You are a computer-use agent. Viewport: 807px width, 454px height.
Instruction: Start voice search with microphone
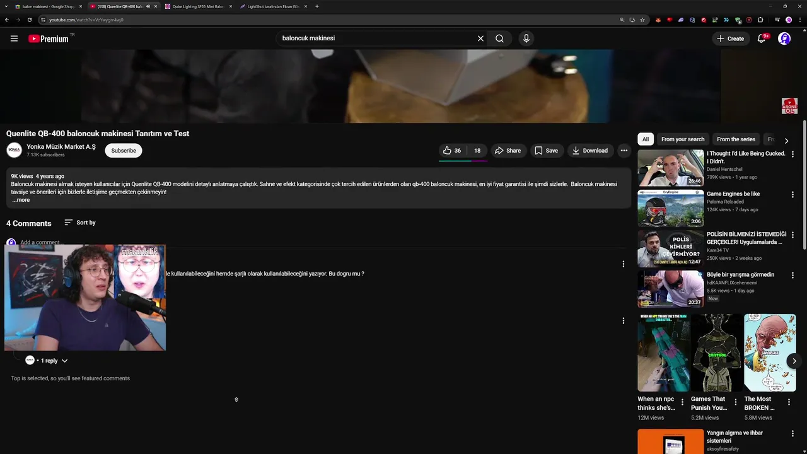tap(526, 38)
